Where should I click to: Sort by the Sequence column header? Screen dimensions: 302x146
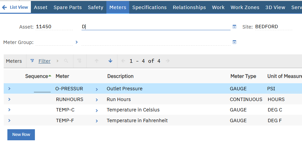coord(37,76)
